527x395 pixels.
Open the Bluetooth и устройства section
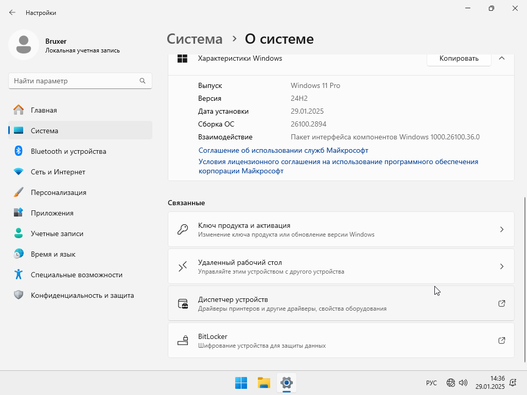click(x=68, y=151)
